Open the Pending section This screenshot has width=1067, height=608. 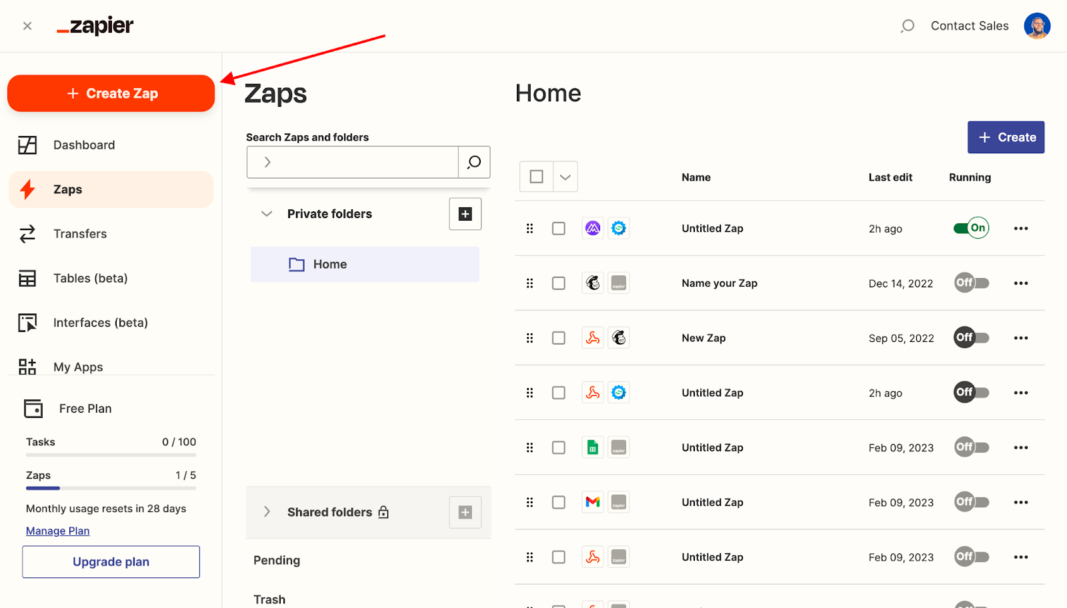tap(277, 561)
